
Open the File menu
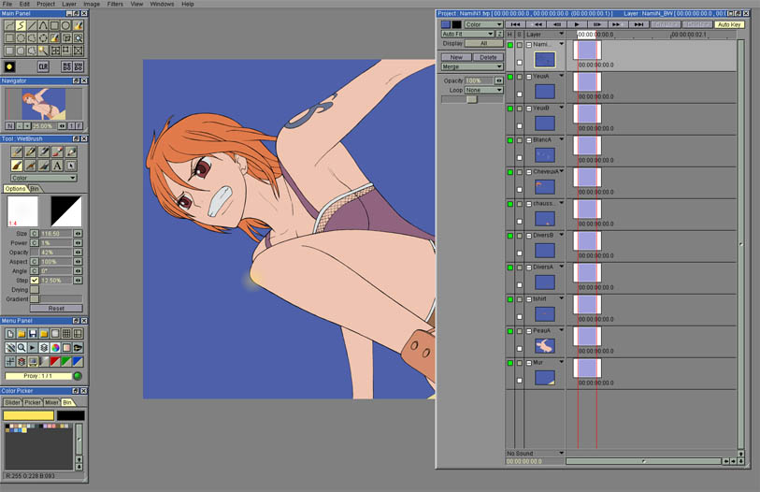coord(7,4)
